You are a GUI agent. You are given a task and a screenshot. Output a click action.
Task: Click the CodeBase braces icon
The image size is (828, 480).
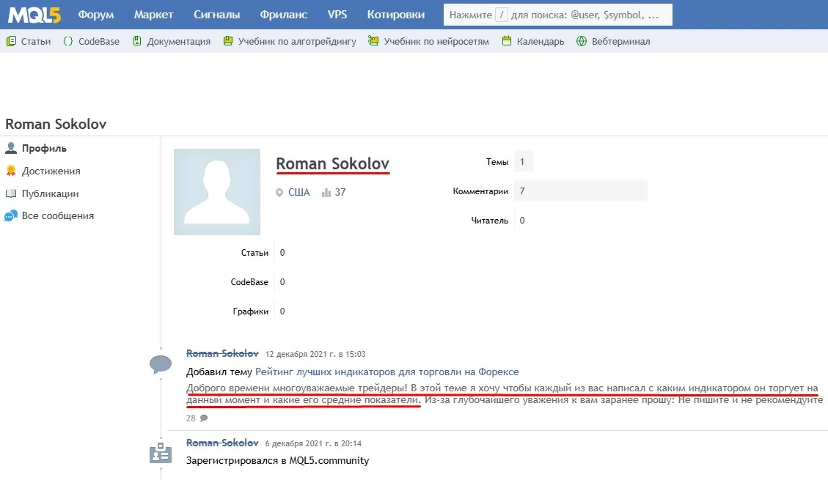[x=68, y=41]
